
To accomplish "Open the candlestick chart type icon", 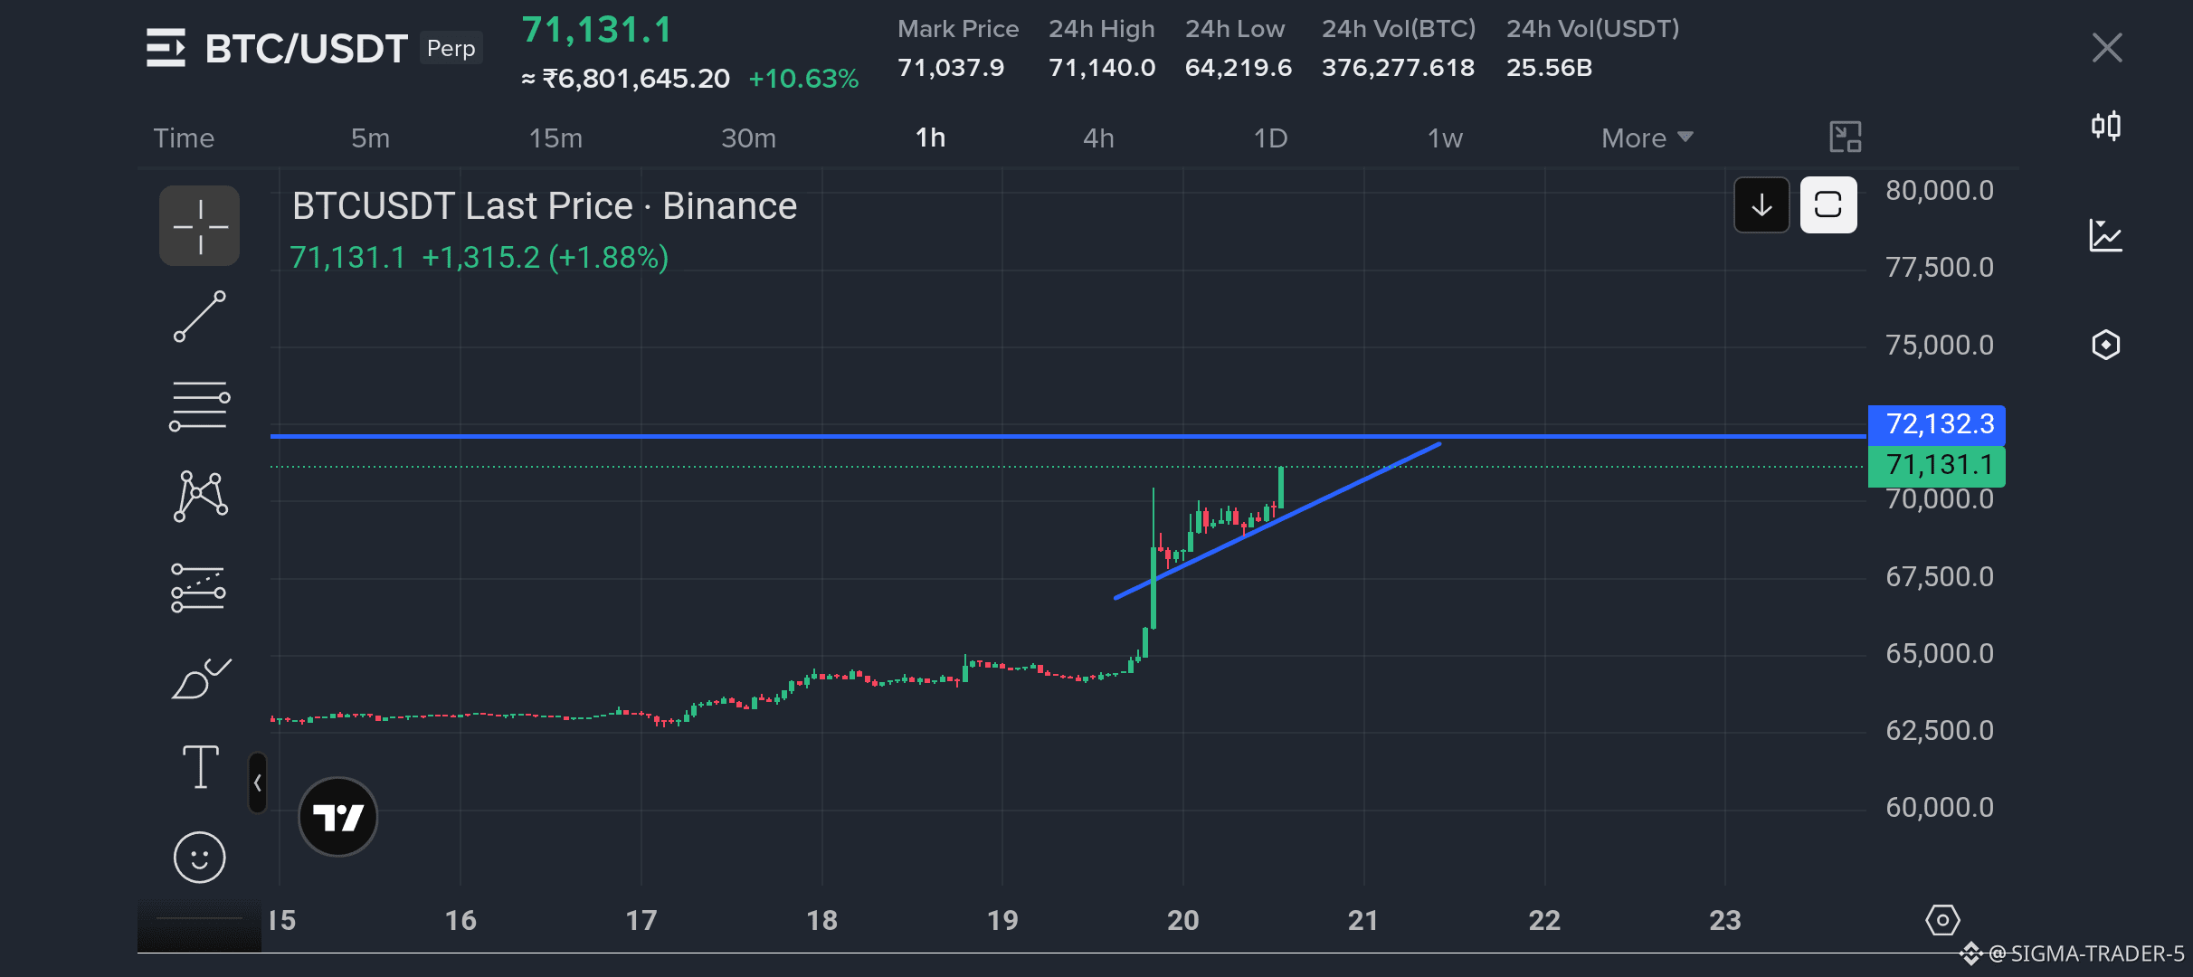I will coord(2106,126).
